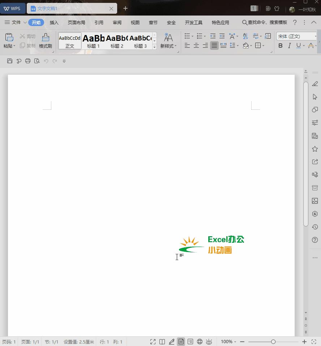
Task: Click the eye-protection mode icon
Action: pyautogui.click(x=209, y=341)
